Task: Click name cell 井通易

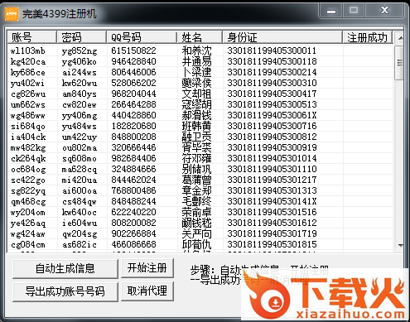Action: (x=196, y=61)
